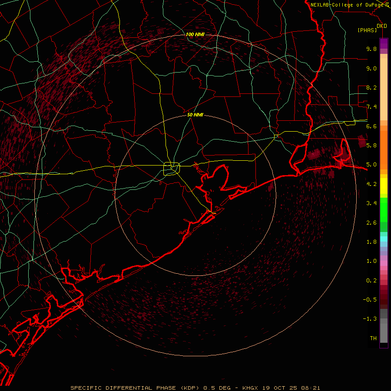
Task: Pick the yellow legend color band
Action: (384, 186)
